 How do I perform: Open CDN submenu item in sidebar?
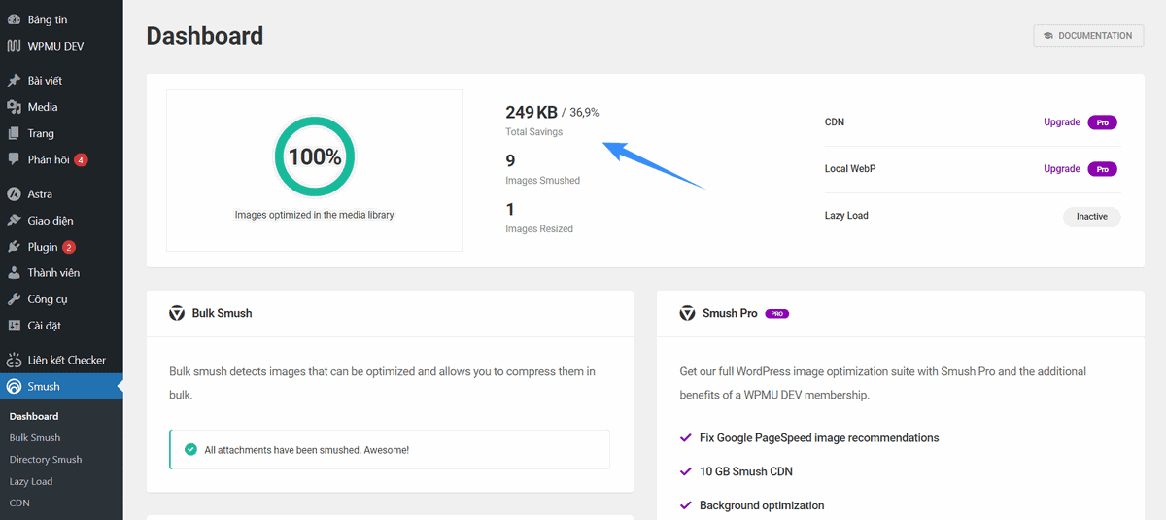19,503
